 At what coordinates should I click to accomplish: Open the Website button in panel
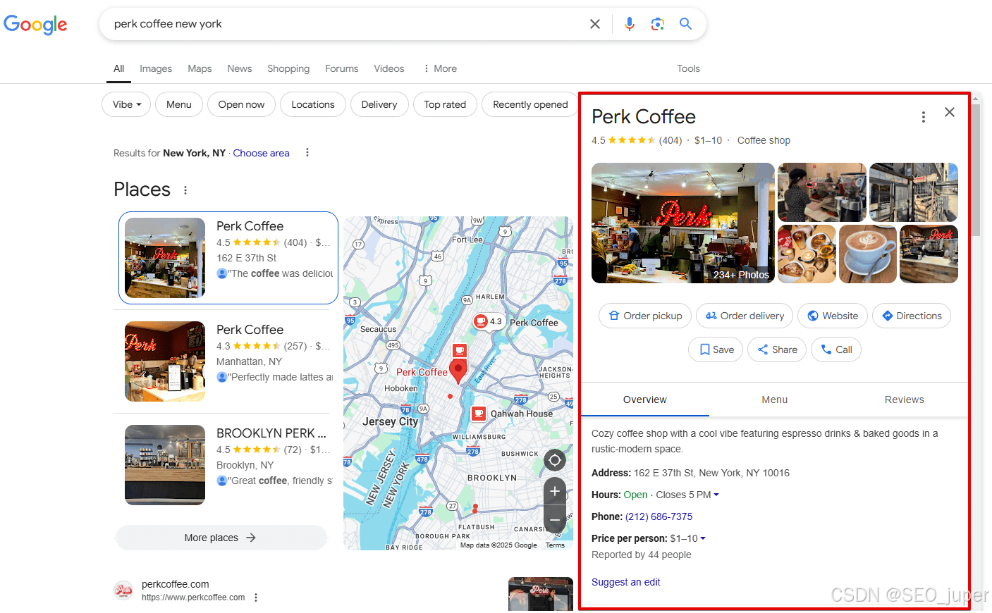point(833,316)
